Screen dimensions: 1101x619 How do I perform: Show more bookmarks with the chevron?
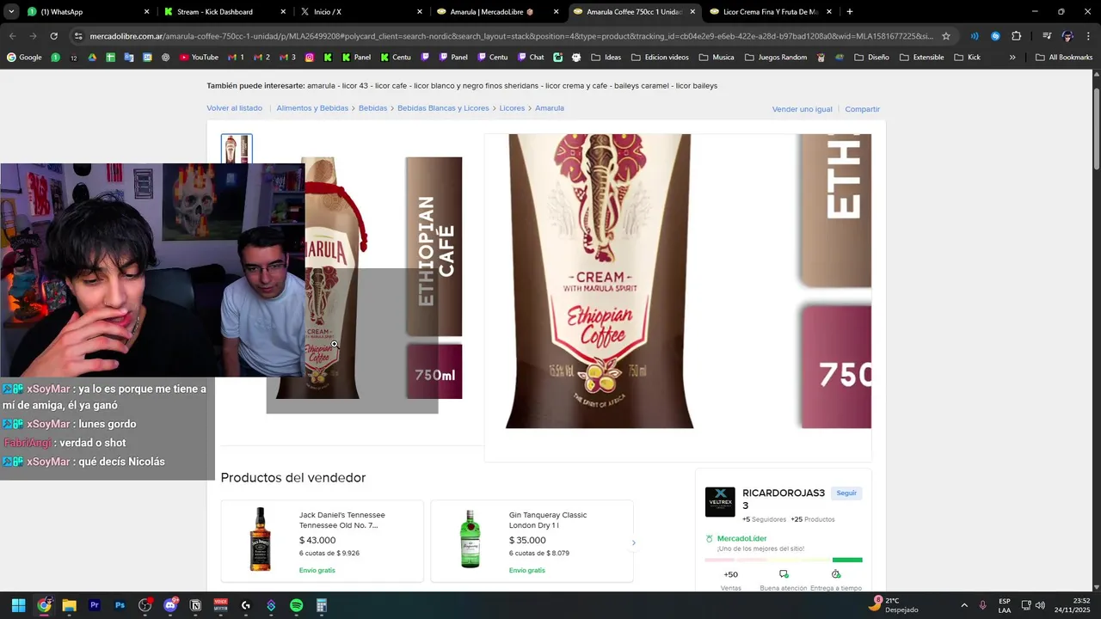click(x=1012, y=58)
